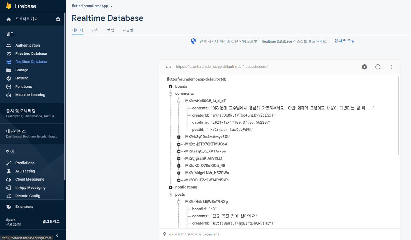The height and width of the screenshot is (240, 411).
Task: Collapse the -Mr2lnHdb65jWBxT9NXg node
Action: 179,202
